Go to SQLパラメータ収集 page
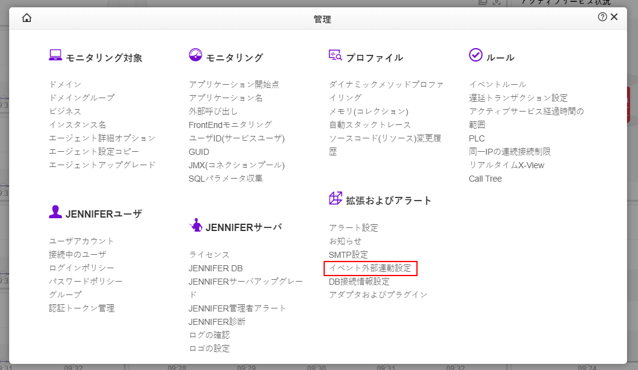The image size is (638, 370). coord(226,178)
